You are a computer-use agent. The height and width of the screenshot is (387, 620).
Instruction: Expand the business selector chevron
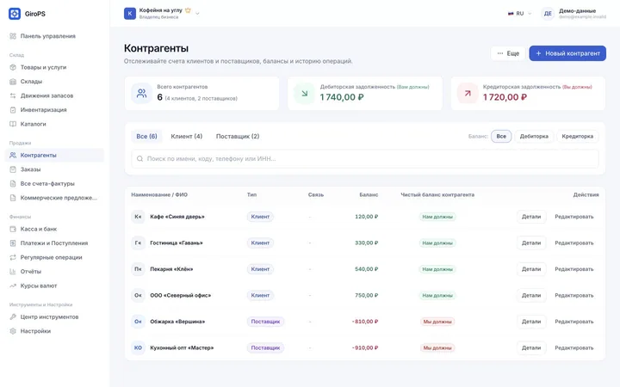pyautogui.click(x=197, y=14)
